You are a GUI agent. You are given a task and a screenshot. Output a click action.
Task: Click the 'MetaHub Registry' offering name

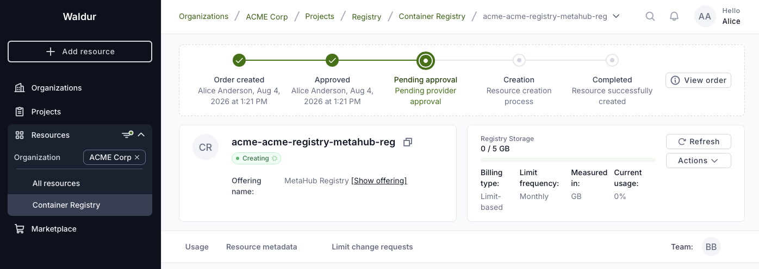(x=316, y=181)
